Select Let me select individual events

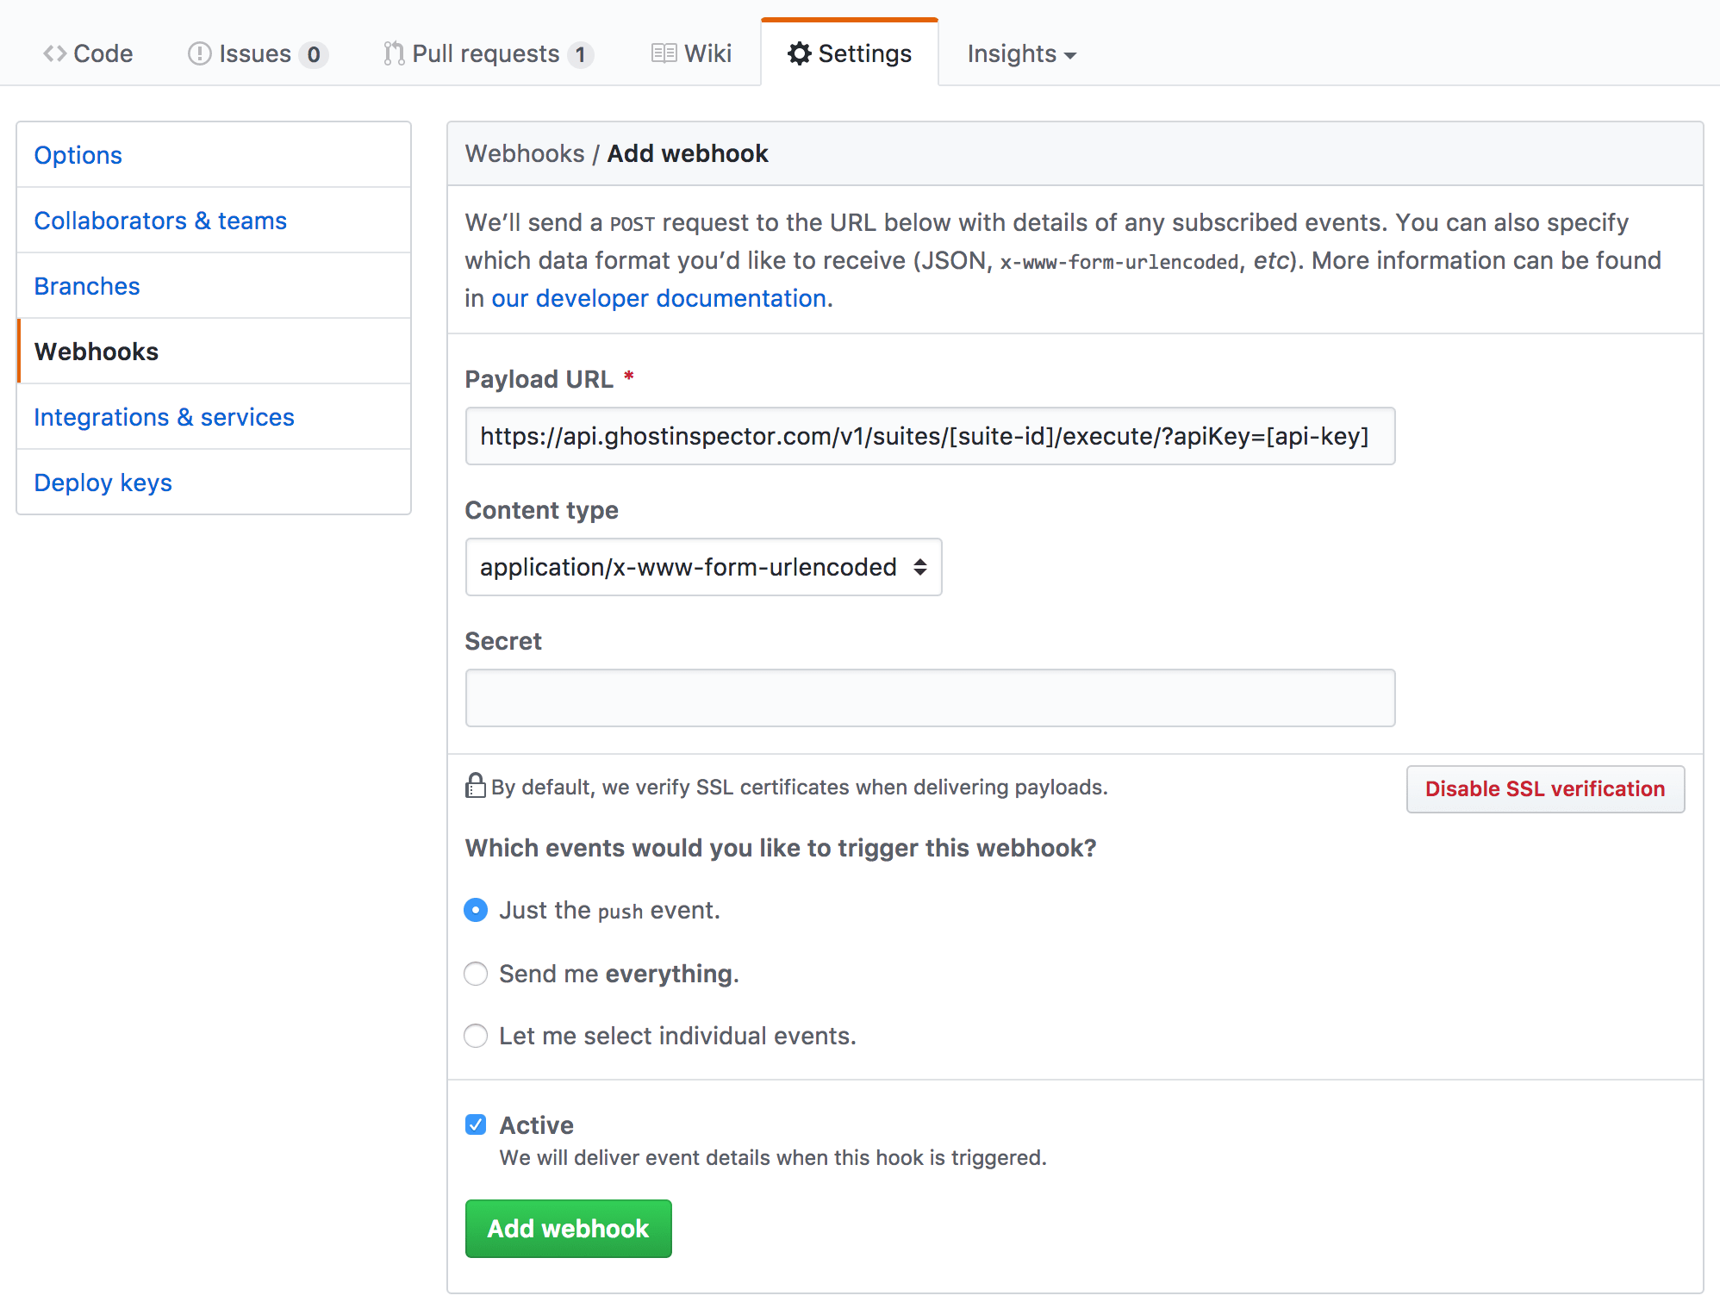(x=476, y=1036)
